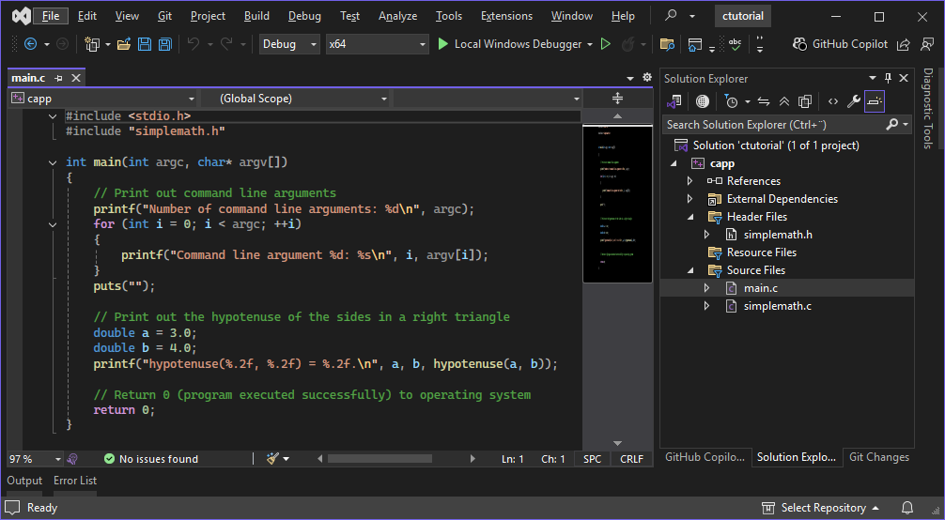945x520 pixels.
Task: Open the Output panel tab
Action: pos(24,481)
